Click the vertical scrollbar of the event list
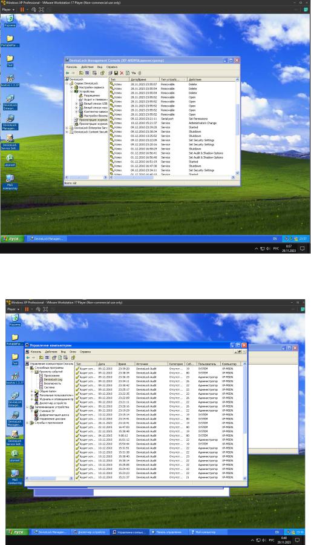Viewport: 311px width, 545px height. 244,421
